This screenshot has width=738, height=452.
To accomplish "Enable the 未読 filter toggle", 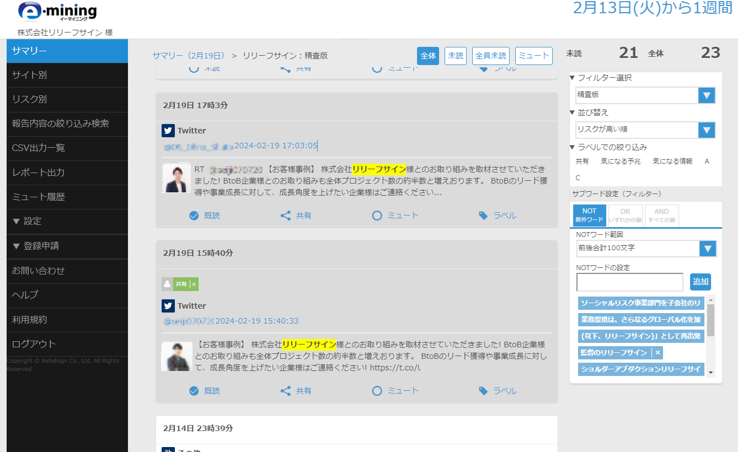I will [455, 56].
